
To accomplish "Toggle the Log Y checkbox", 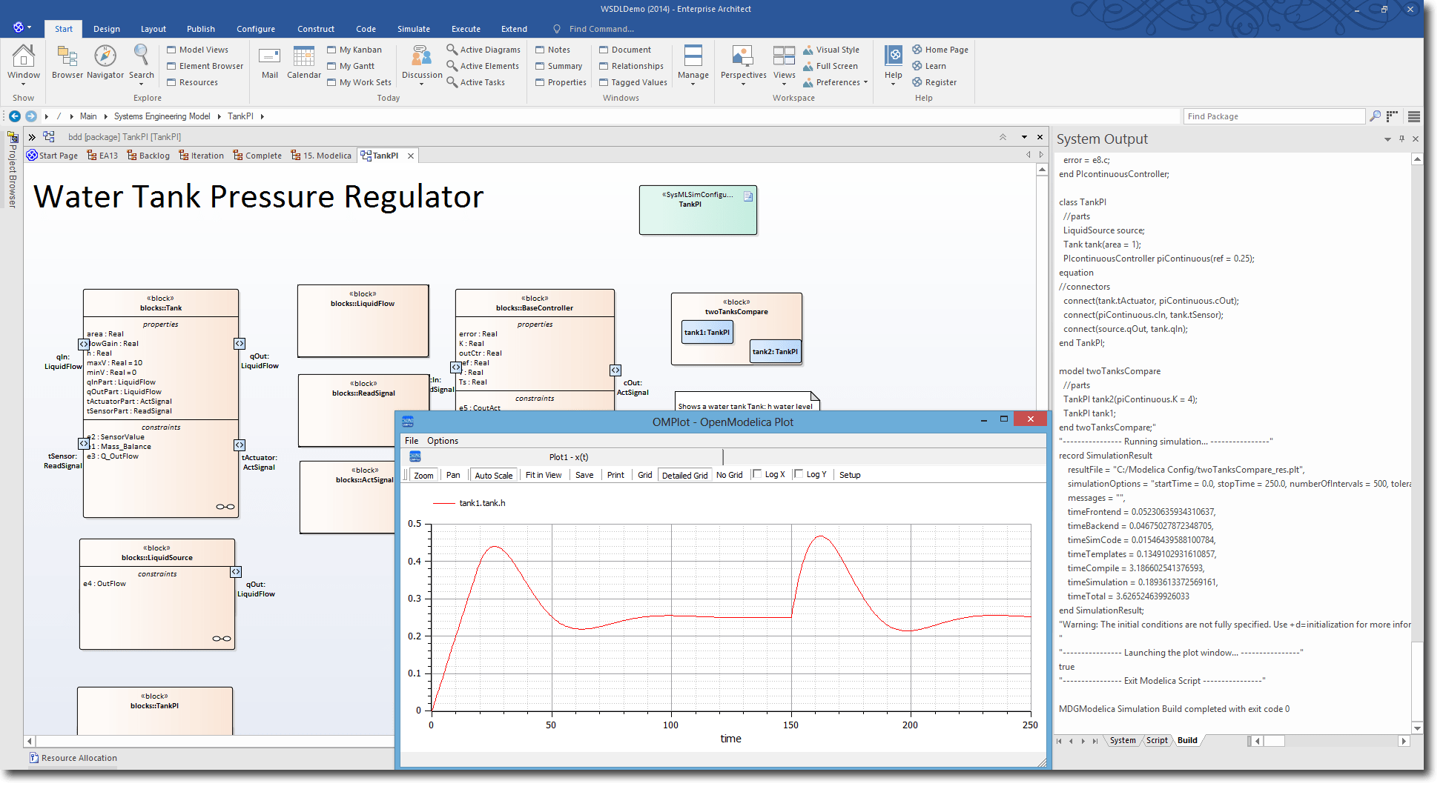I will click(x=799, y=474).
